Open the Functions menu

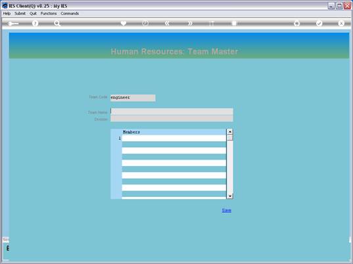click(x=49, y=14)
